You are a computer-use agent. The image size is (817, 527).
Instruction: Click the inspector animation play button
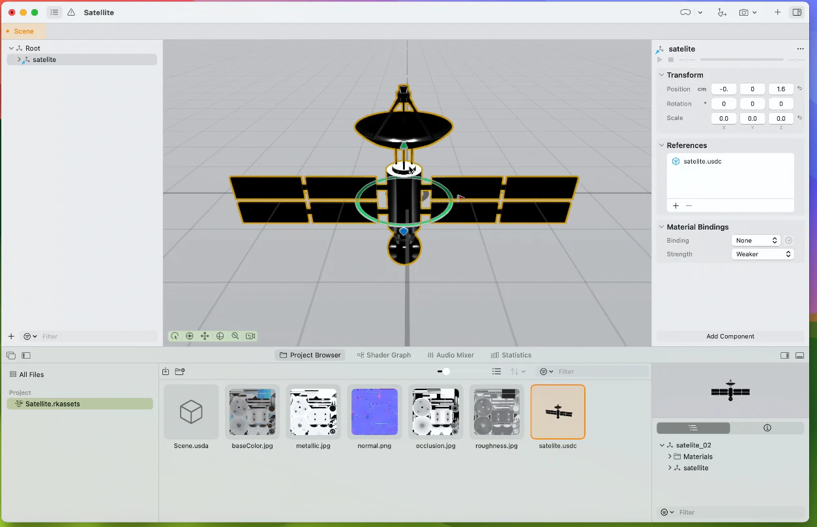tap(660, 59)
